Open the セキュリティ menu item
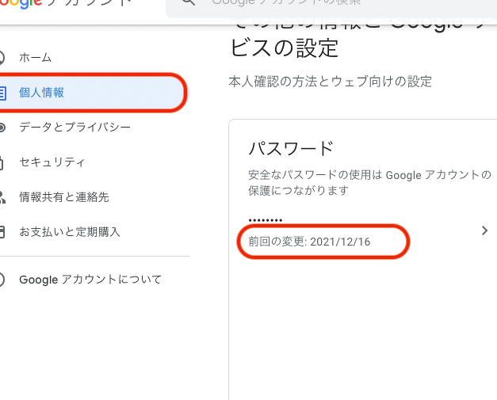 52,162
